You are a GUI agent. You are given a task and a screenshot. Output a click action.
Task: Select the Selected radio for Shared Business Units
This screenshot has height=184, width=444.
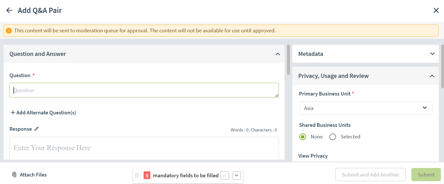point(333,137)
